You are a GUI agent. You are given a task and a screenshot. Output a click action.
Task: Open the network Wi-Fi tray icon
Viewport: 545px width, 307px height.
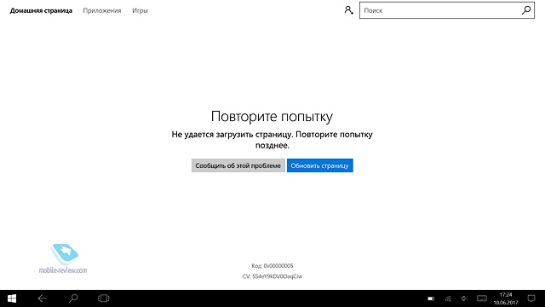point(448,298)
